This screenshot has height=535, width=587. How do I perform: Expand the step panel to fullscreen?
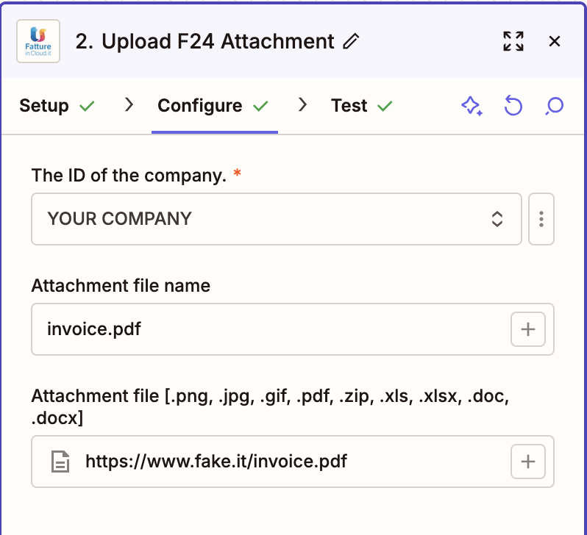(513, 41)
